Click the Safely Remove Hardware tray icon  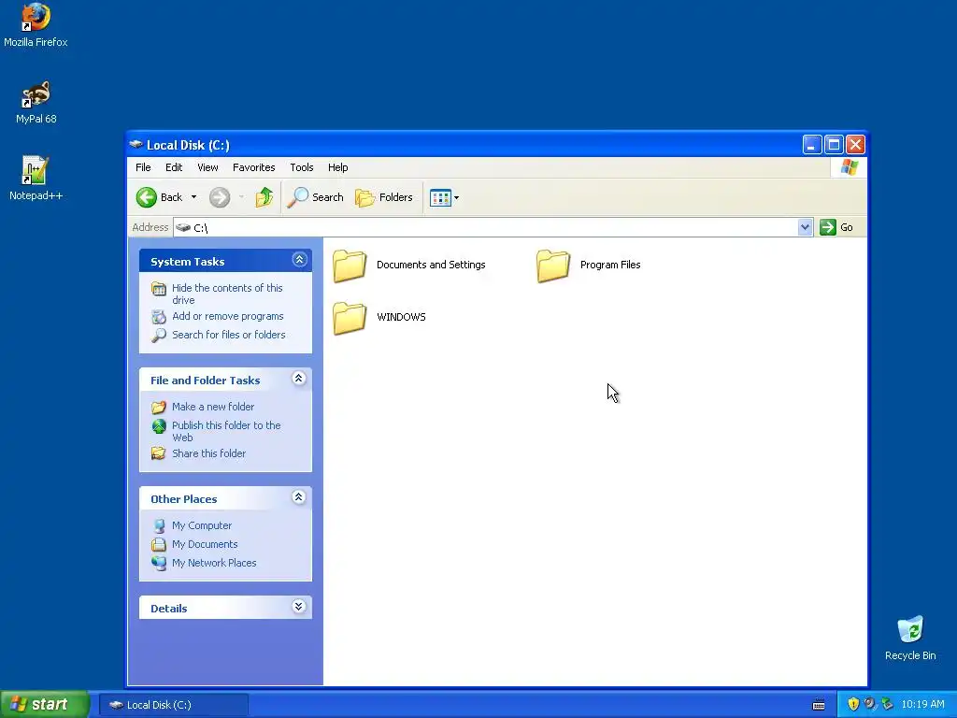(888, 704)
